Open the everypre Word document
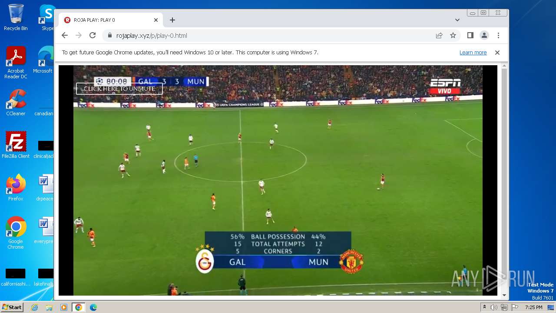The width and height of the screenshot is (556, 313). coord(45,230)
